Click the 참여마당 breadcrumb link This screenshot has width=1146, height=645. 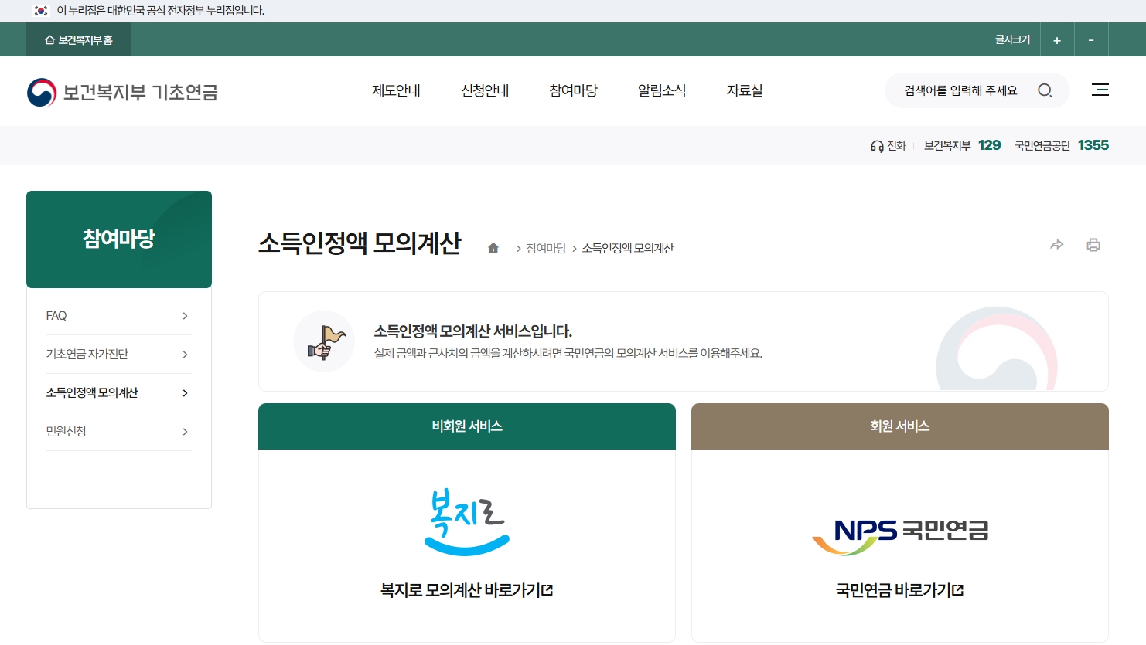546,248
